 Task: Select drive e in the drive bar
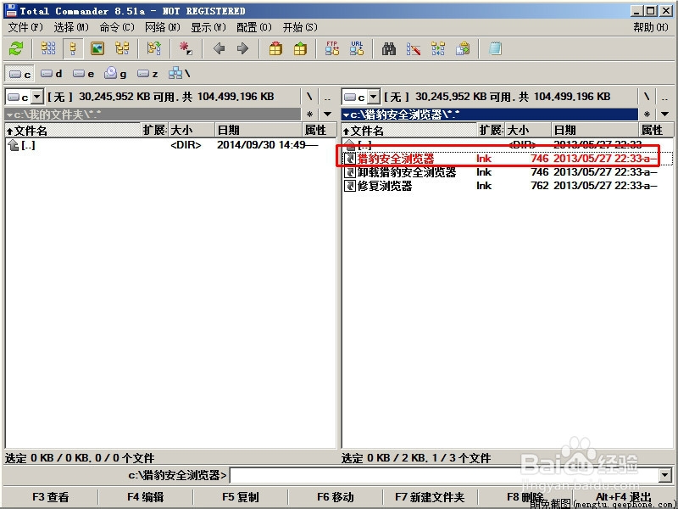click(x=83, y=74)
